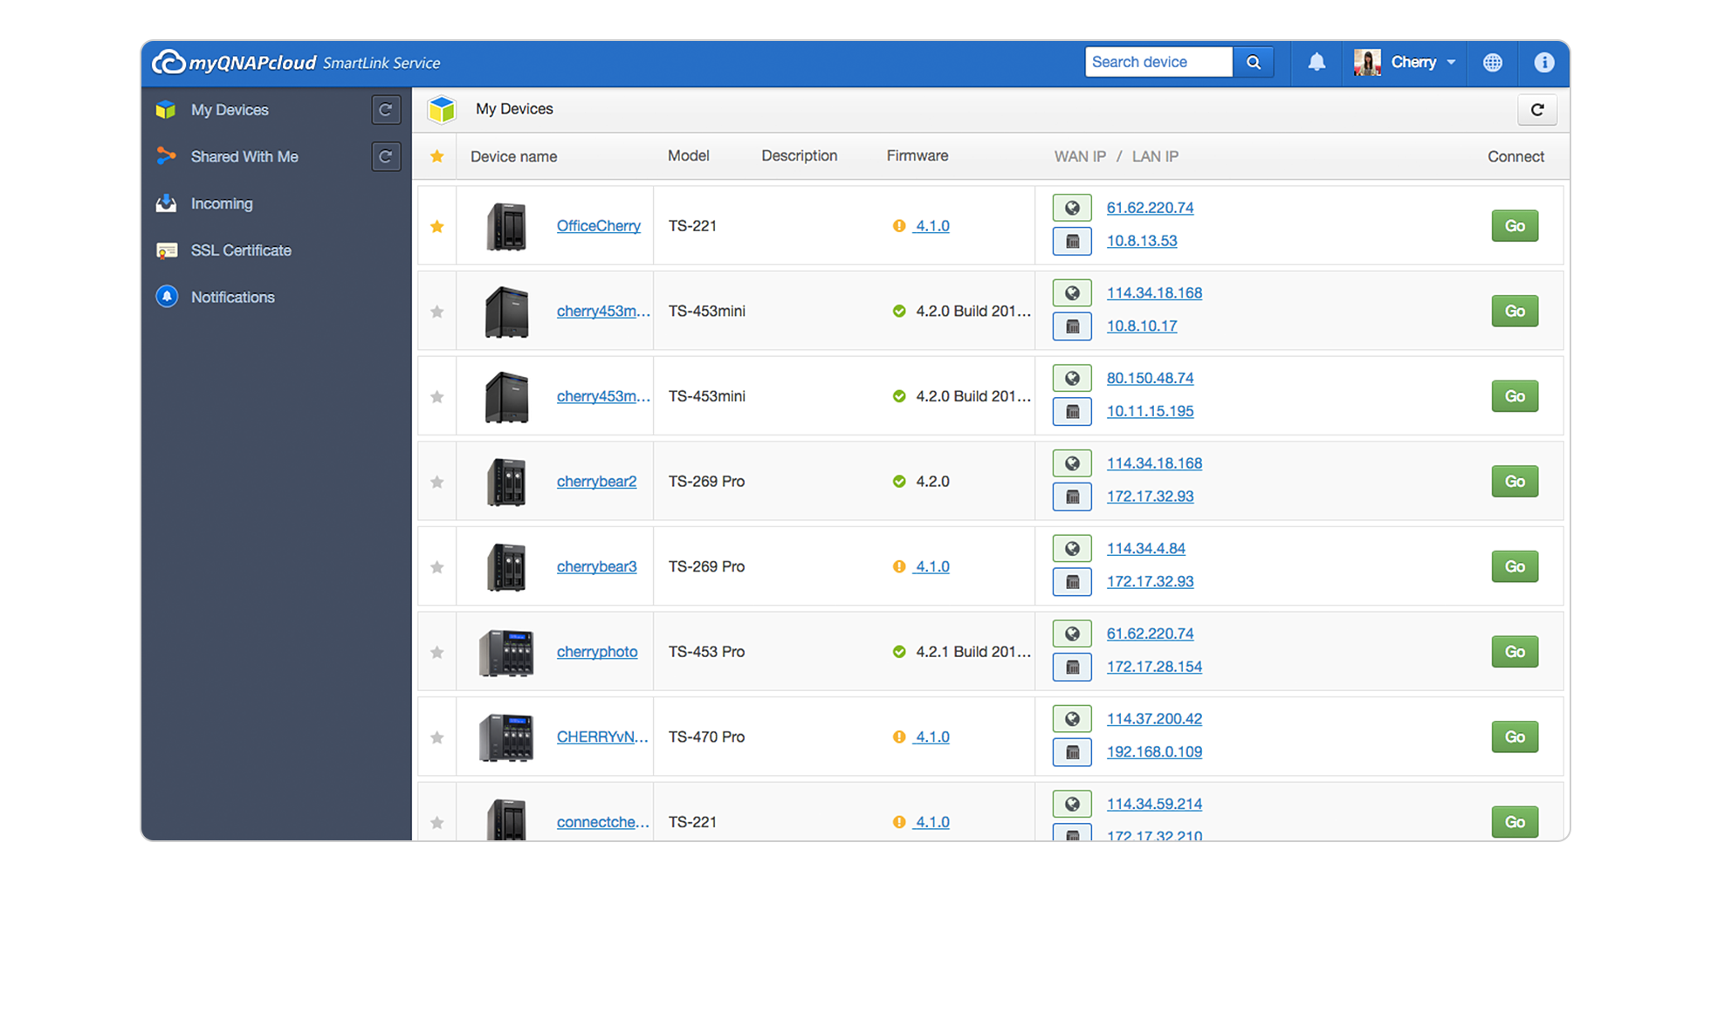Click firmware 4.1.0 link for cherrybear3
1711x1021 pixels.
(931, 567)
